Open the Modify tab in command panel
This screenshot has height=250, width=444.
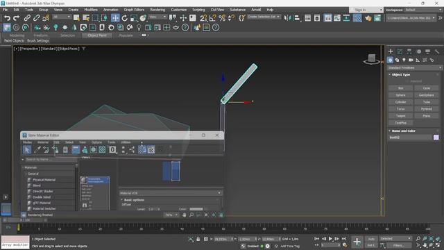(400, 51)
